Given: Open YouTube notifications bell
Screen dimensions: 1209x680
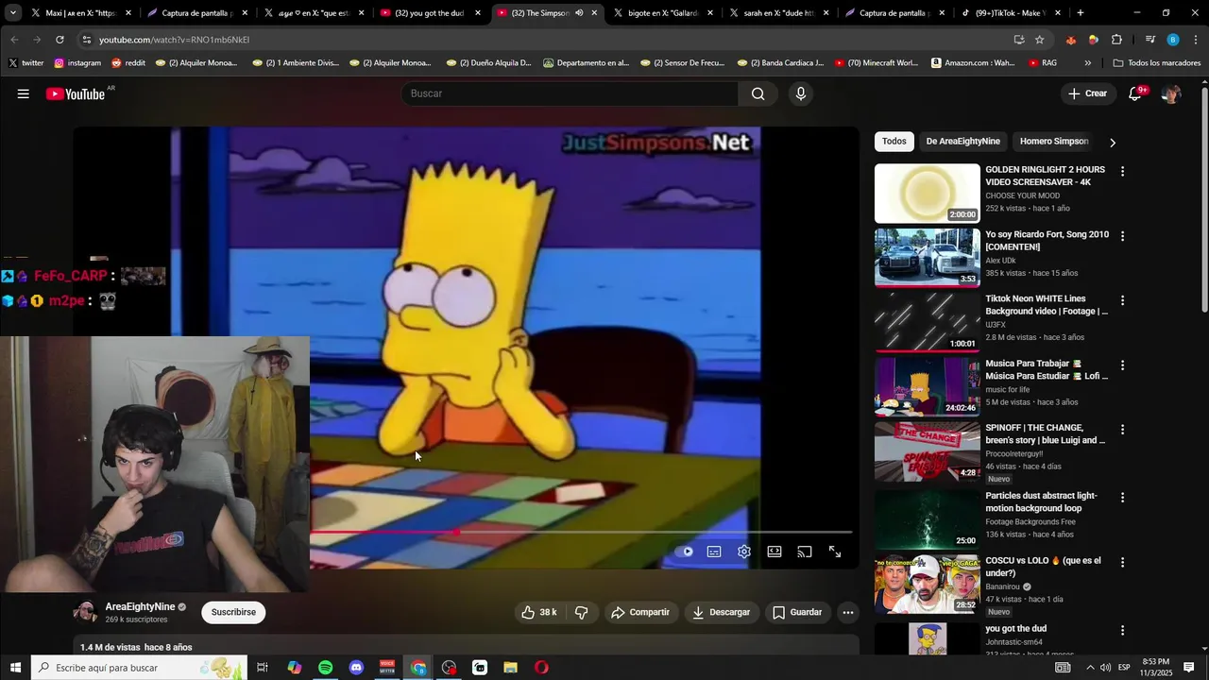Looking at the screenshot, I should click(1136, 93).
